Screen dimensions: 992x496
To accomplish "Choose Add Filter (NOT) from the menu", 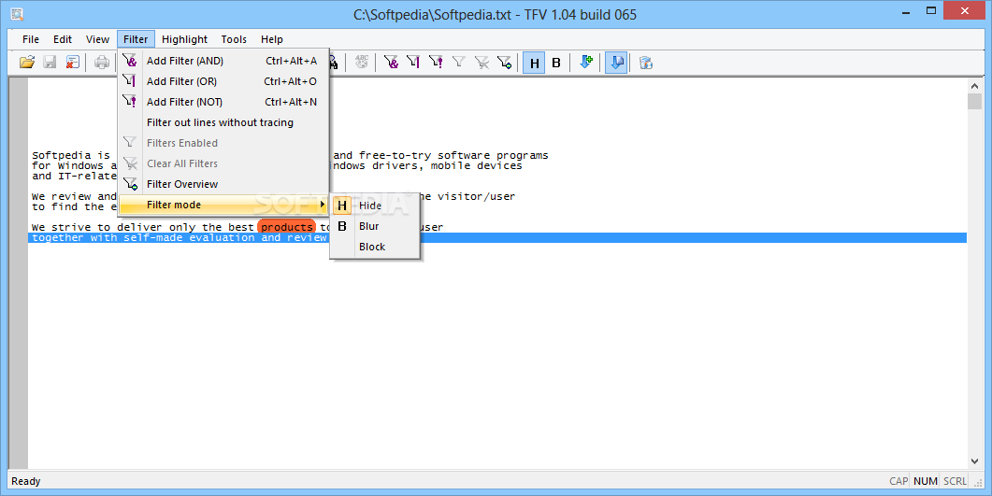I will click(223, 102).
